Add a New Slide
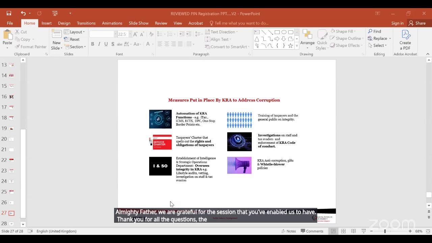 click(x=56, y=39)
